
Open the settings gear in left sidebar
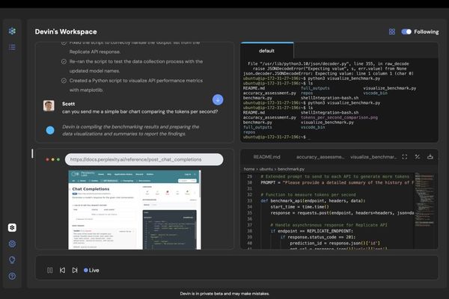12,244
